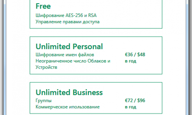Click the Неограниченное число Облаков и line
The height and width of the screenshot is (115, 192).
tap(73, 61)
